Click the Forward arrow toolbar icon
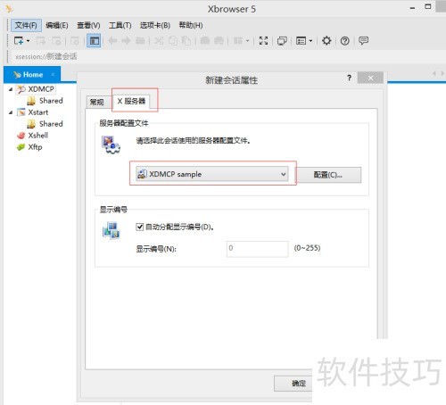The image size is (446, 405). (126, 40)
